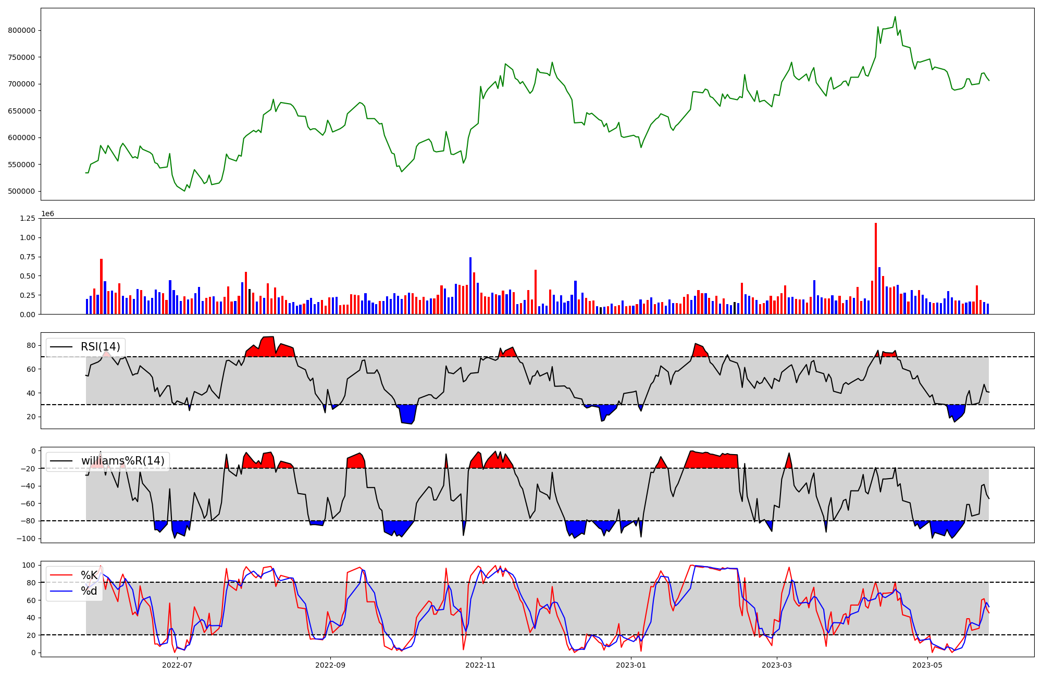This screenshot has height=677, width=1042.
Task: Click blue line swatch beside %d
Action: [x=60, y=591]
